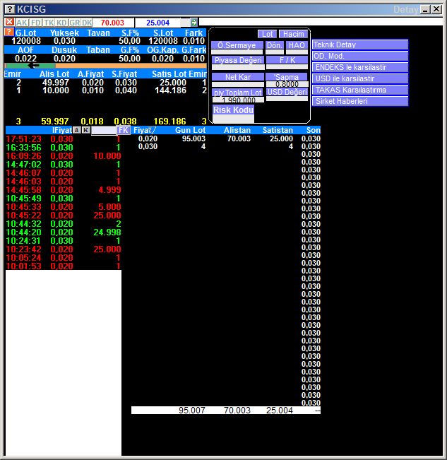447x460 pixels.
Task: Click the Net Kar label
Action: point(238,77)
